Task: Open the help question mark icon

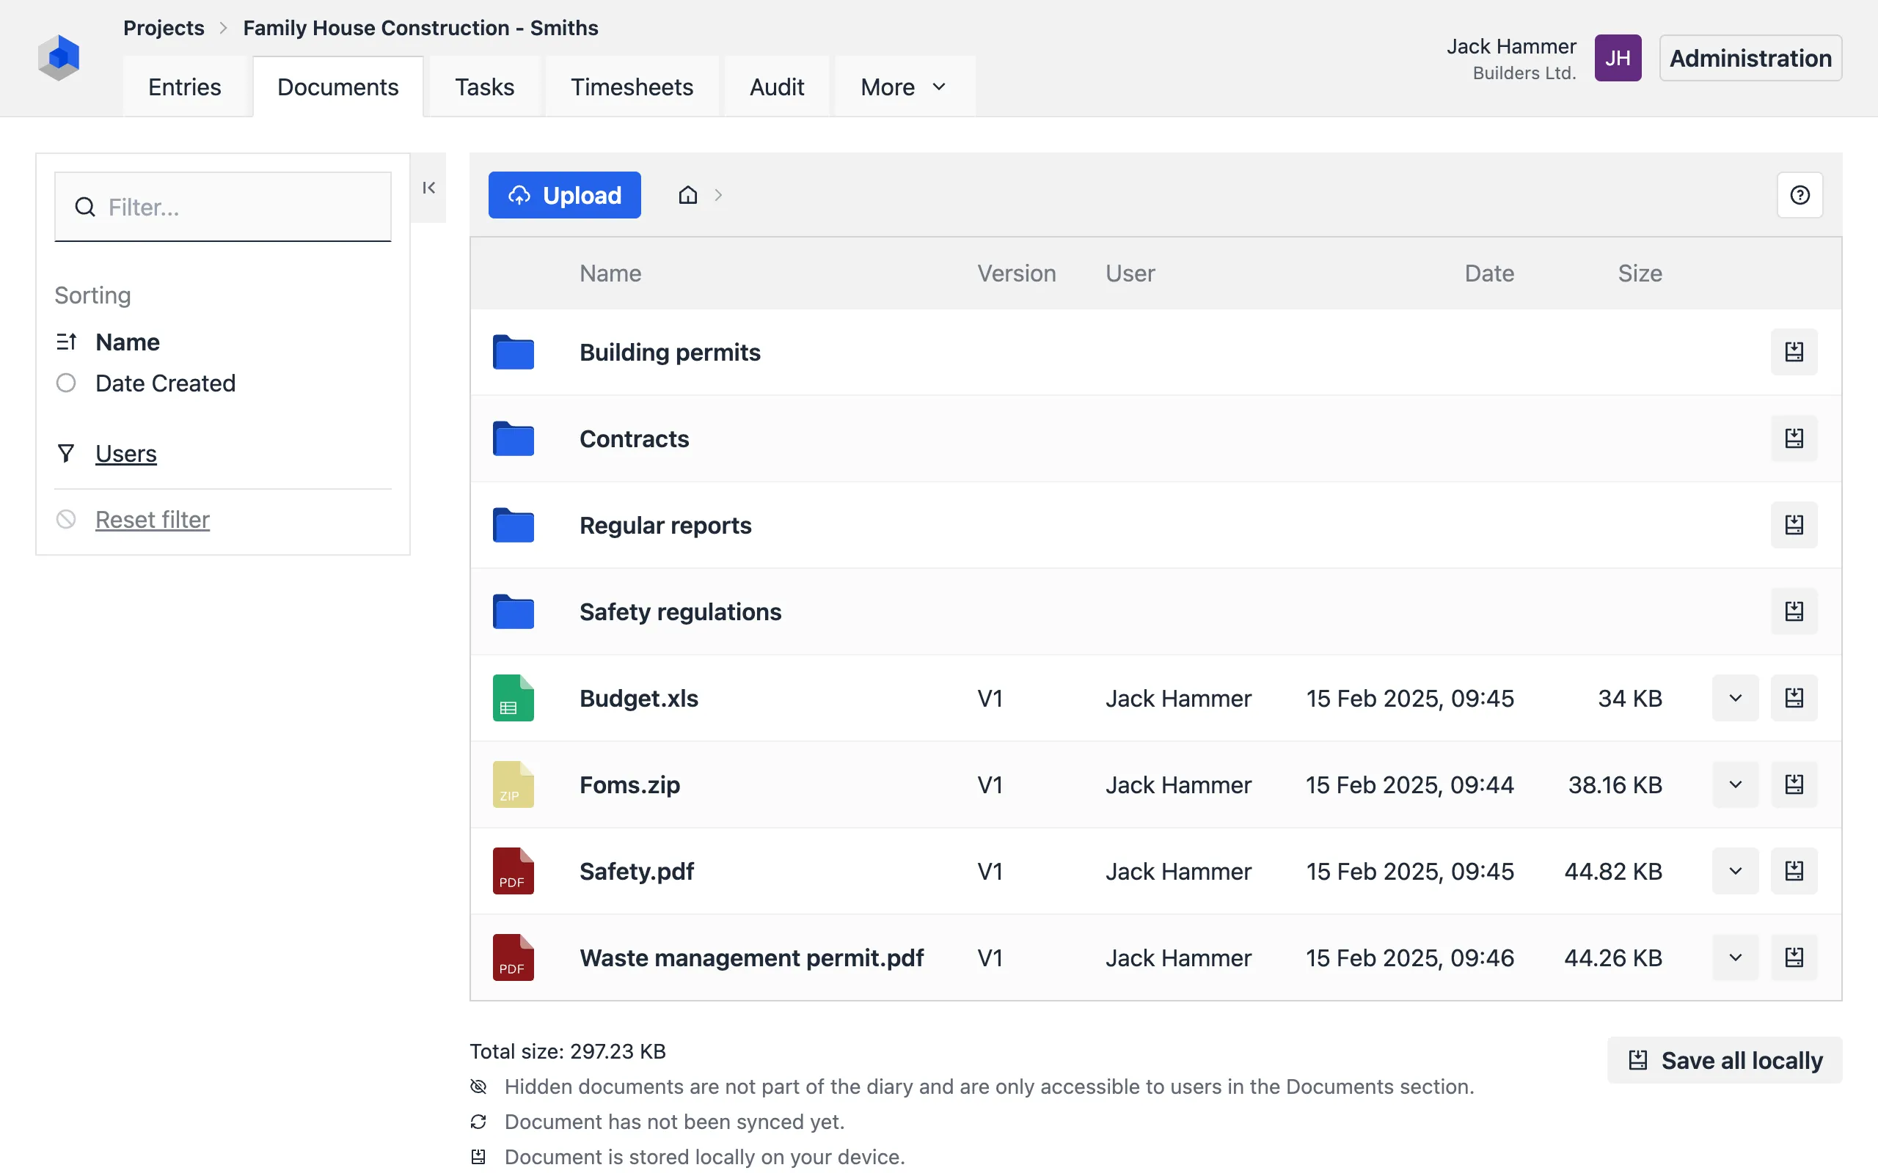Action: 1800,195
